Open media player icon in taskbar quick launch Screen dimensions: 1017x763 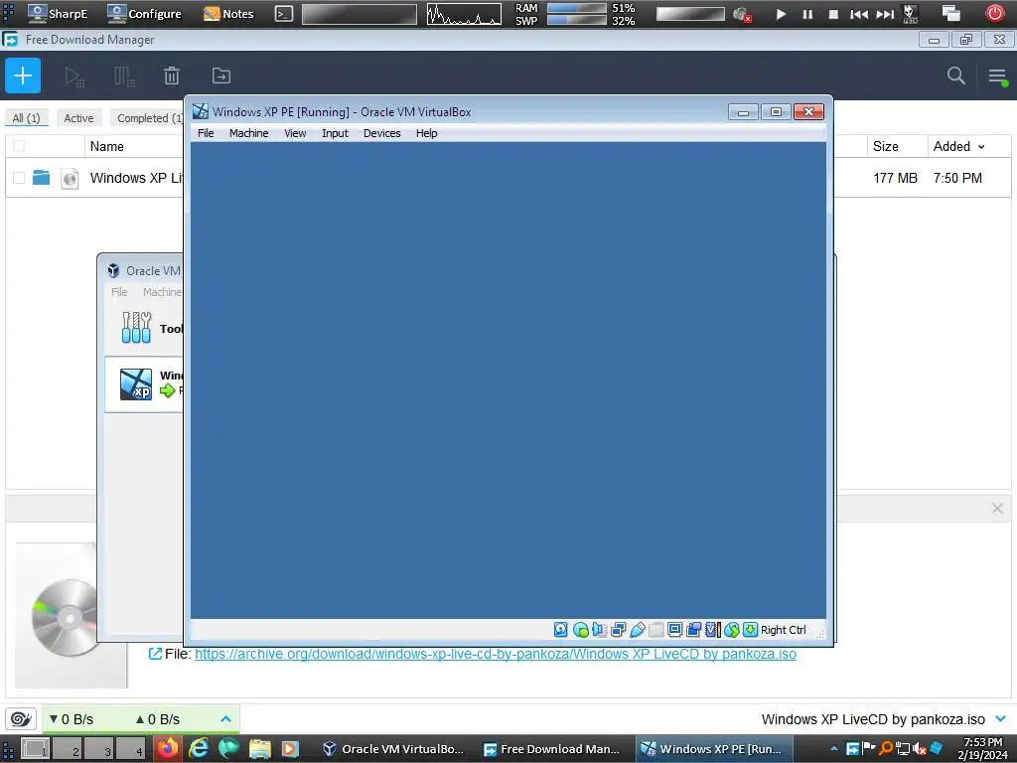click(x=291, y=749)
